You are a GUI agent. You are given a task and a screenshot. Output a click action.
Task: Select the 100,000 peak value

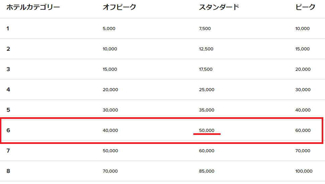click(304, 171)
